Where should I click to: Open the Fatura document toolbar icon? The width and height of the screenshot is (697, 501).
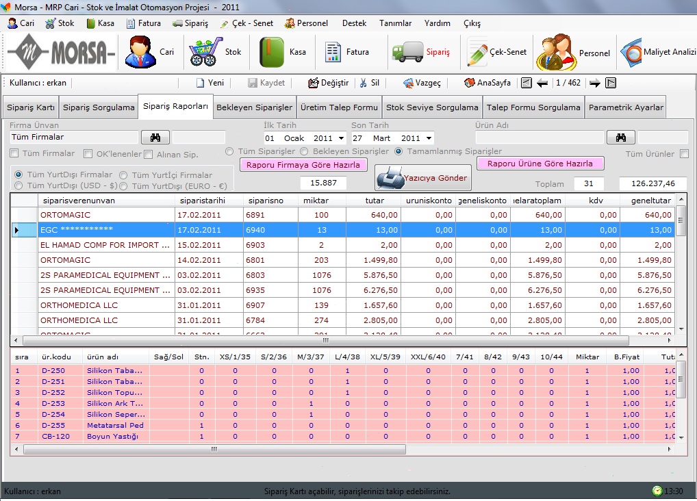click(333, 52)
